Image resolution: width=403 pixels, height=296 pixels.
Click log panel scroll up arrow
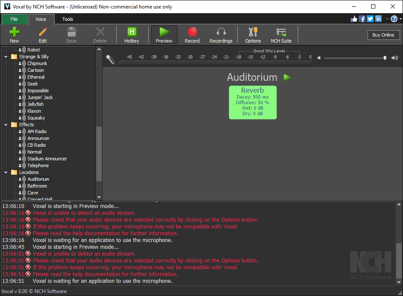pos(399,205)
